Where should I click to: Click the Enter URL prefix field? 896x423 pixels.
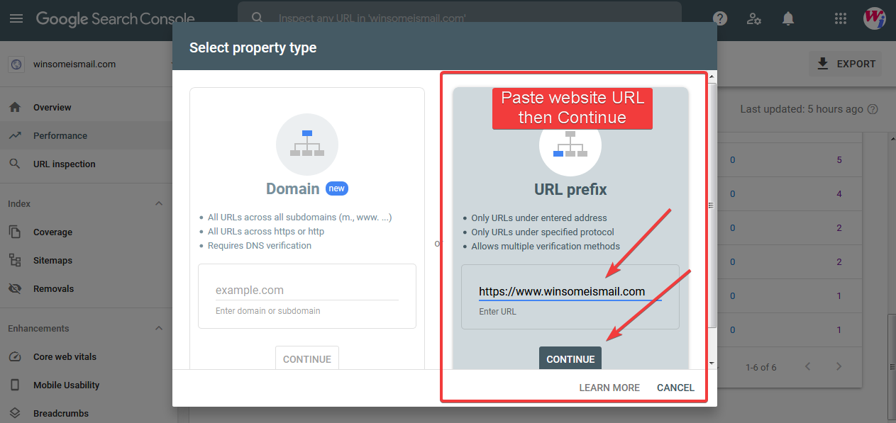[x=570, y=291]
